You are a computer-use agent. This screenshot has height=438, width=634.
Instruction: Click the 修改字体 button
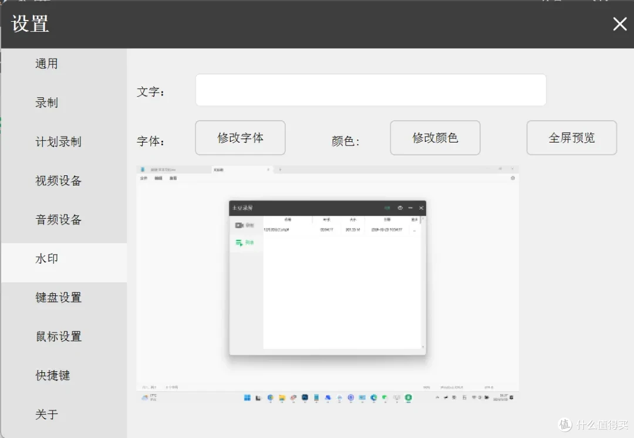[x=240, y=138]
